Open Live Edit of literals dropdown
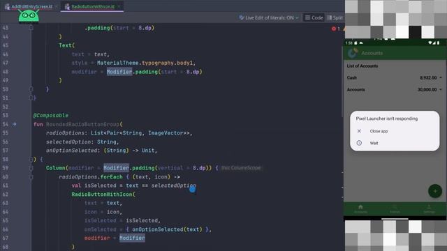Screen dimensions: 447x251 [269, 17]
